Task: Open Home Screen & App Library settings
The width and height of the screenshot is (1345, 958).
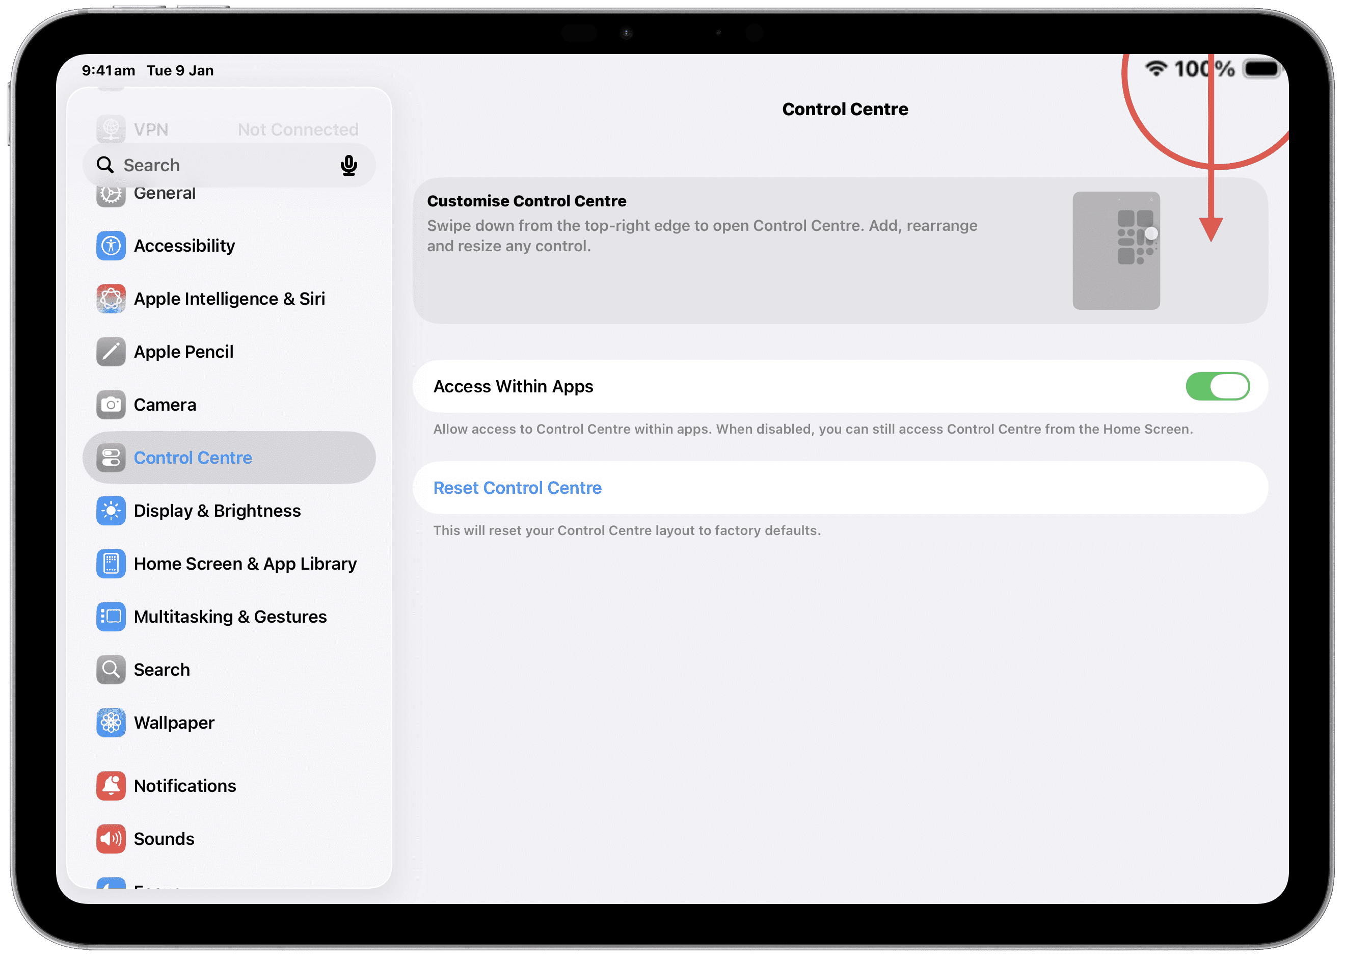Action: tap(245, 564)
